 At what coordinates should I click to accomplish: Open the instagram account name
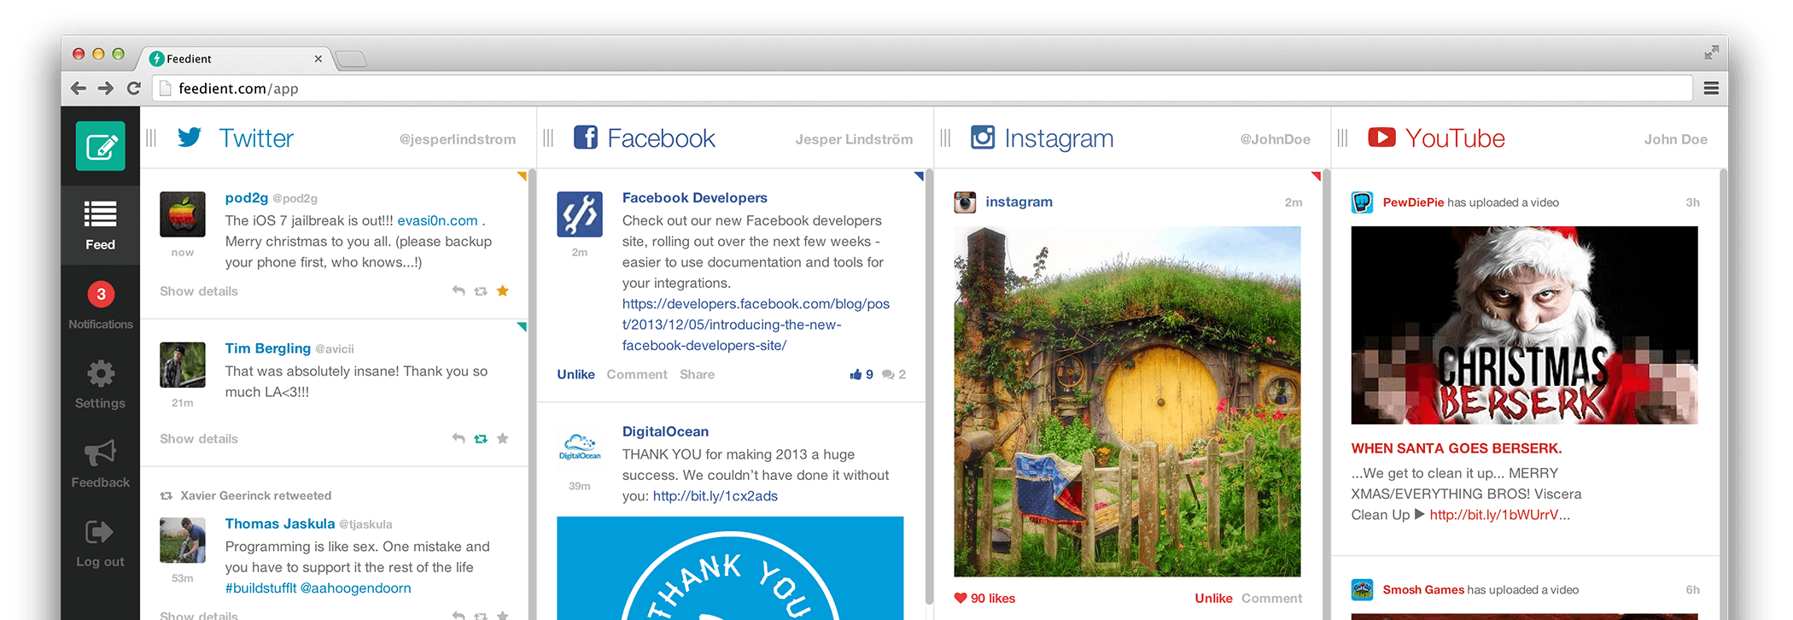click(1019, 202)
